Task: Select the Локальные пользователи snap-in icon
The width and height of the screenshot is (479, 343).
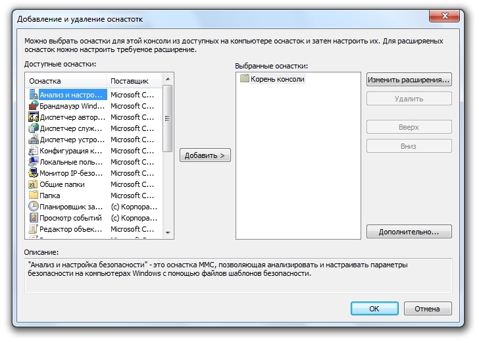Action: coord(34,162)
